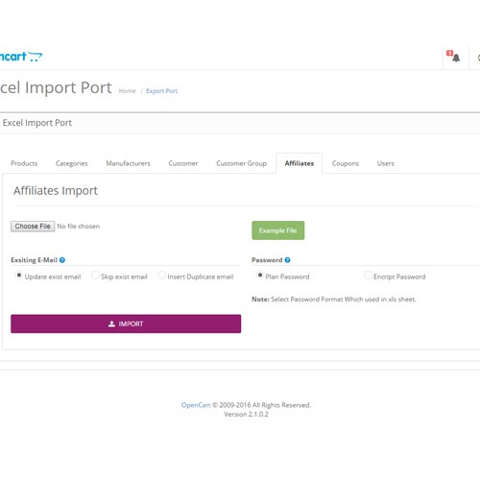Viewport: 480px width, 480px height.
Task: Switch to the Manufacturers tab
Action: [x=128, y=163]
